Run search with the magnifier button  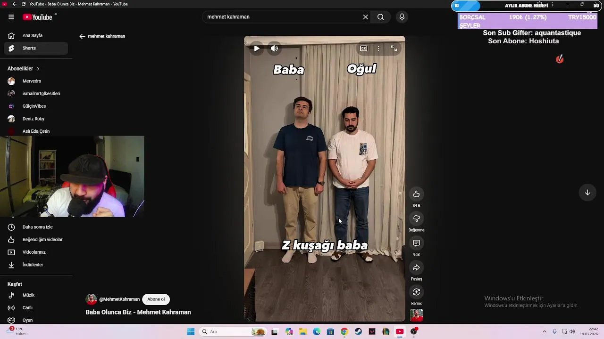click(x=380, y=17)
